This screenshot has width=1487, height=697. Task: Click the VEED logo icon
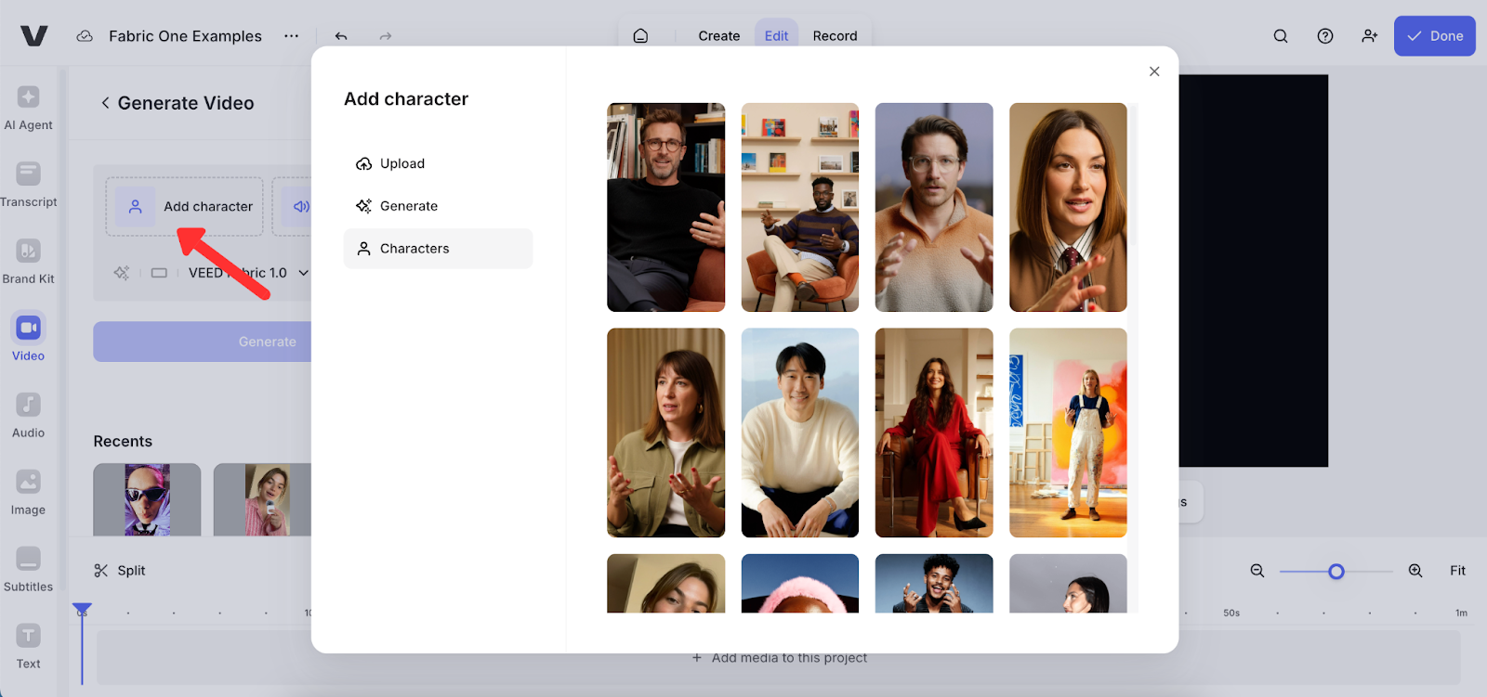(34, 36)
